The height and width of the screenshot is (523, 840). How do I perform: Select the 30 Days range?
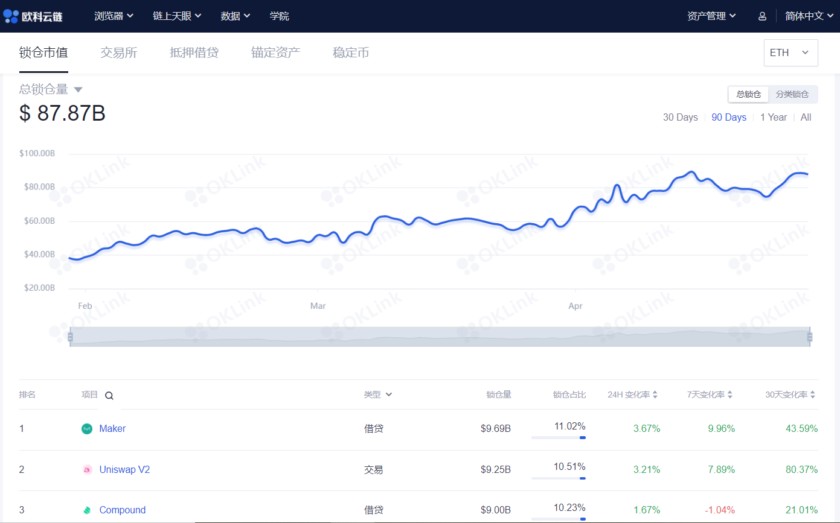681,118
